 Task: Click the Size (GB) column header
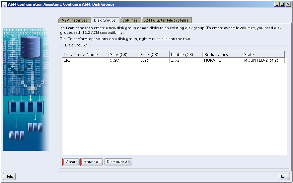tap(124, 55)
